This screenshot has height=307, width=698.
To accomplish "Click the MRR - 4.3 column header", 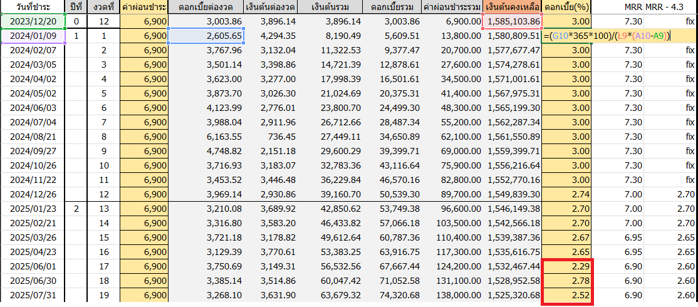I will point(670,7).
